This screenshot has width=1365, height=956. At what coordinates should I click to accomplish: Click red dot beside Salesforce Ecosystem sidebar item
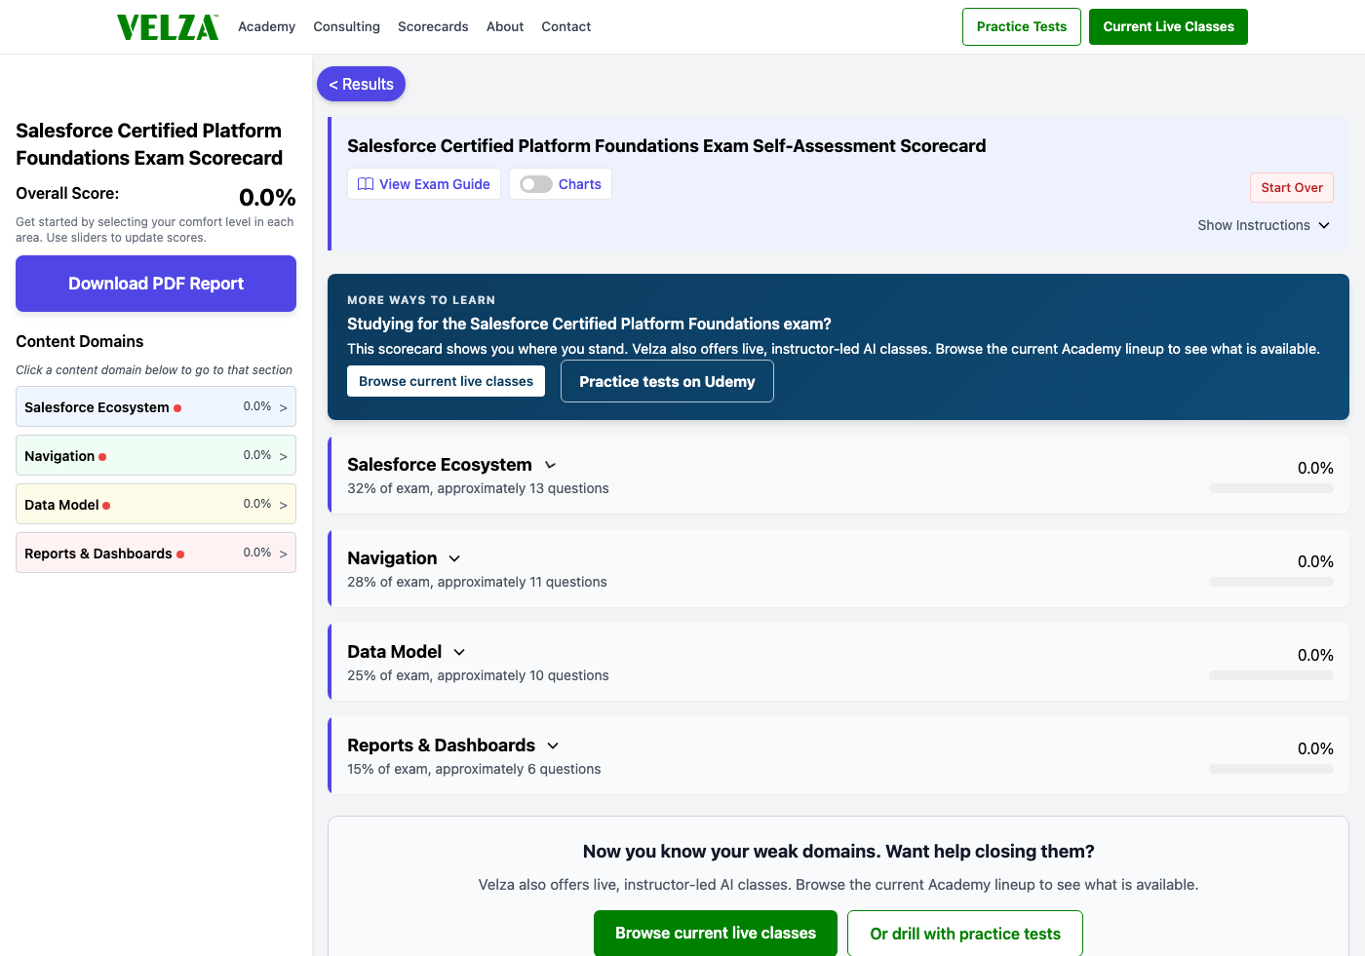[177, 408]
